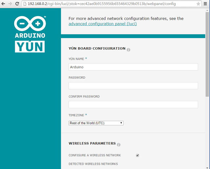Click the Wireless Parameters heading

tap(92, 143)
